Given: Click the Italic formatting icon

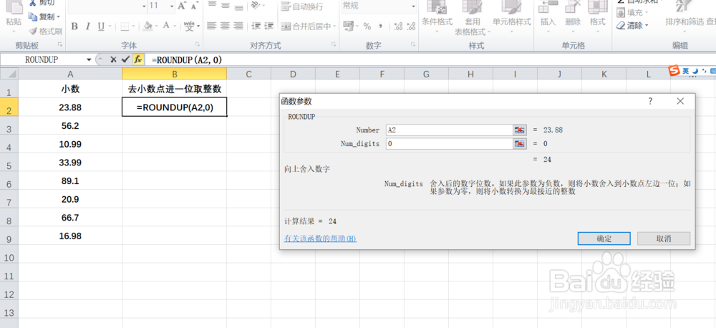Looking at the screenshot, I should (87, 26).
